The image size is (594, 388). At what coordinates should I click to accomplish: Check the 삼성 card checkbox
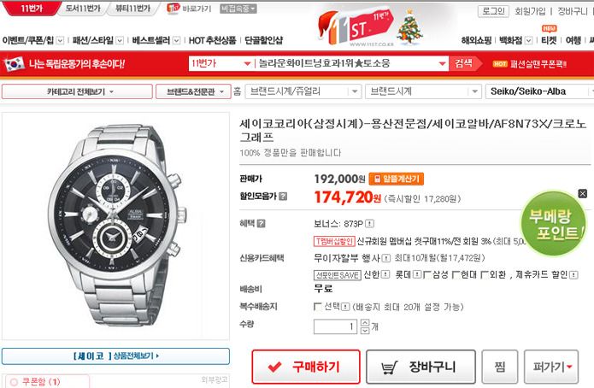tap(426, 274)
